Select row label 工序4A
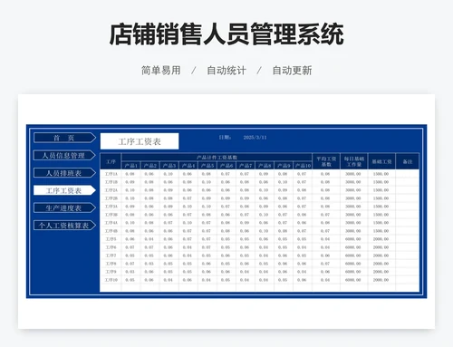The image size is (453, 347). [111, 223]
